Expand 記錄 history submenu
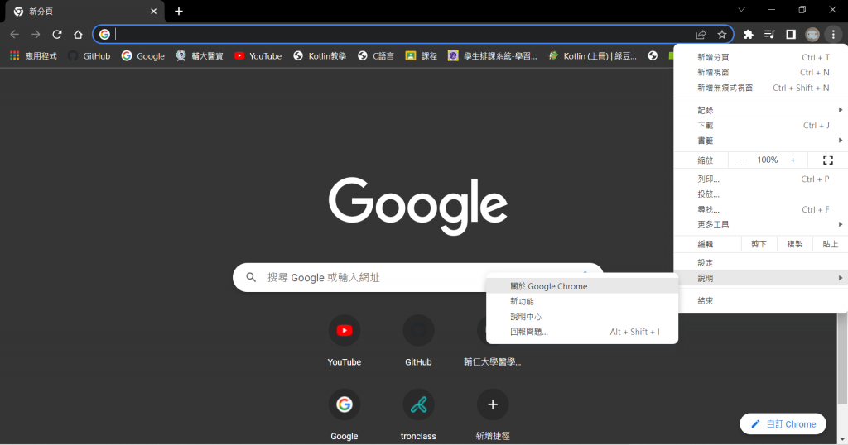The height and width of the screenshot is (445, 848). [760, 110]
